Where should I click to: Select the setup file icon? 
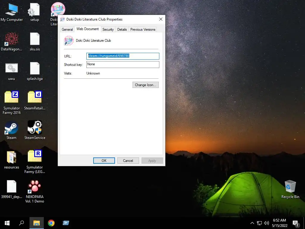35,12
